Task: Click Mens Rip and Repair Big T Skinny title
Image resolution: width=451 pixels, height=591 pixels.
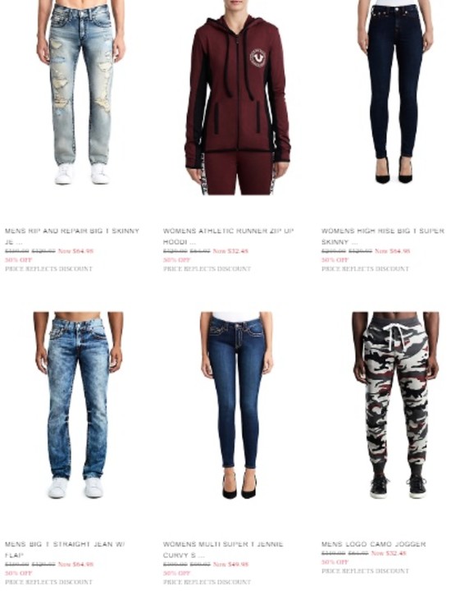Action: [72, 236]
